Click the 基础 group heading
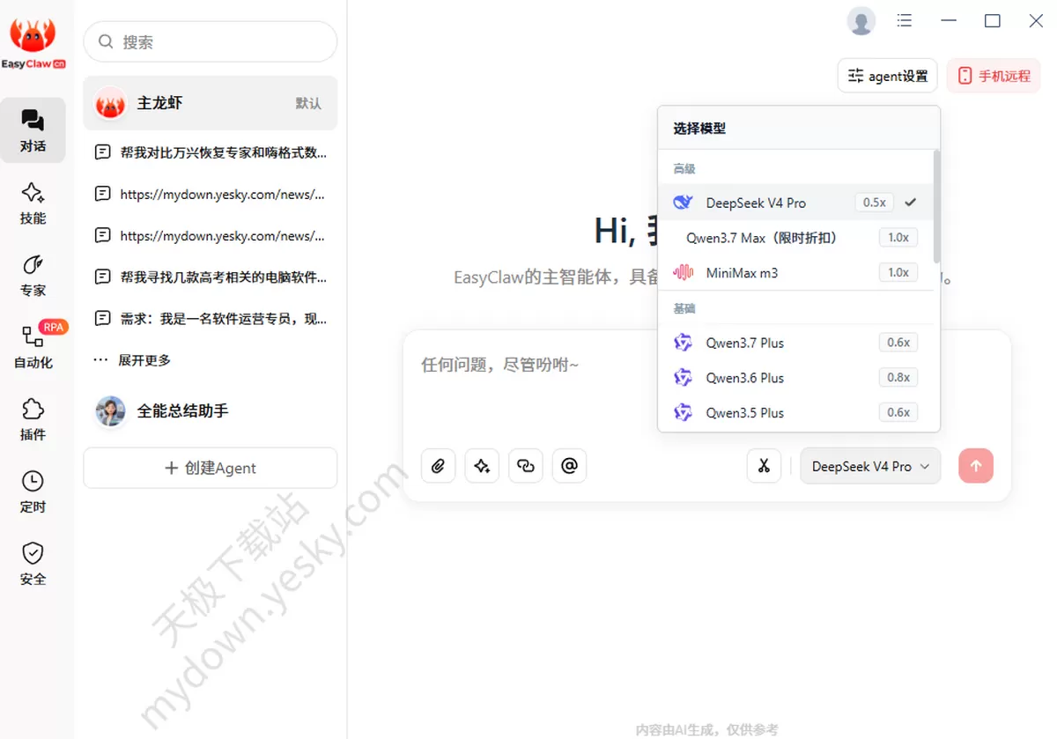Image resolution: width=1057 pixels, height=739 pixels. click(x=684, y=308)
